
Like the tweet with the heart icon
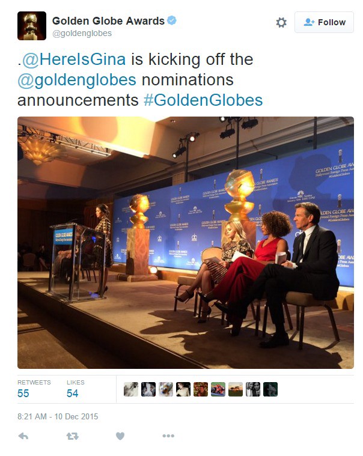point(120,436)
